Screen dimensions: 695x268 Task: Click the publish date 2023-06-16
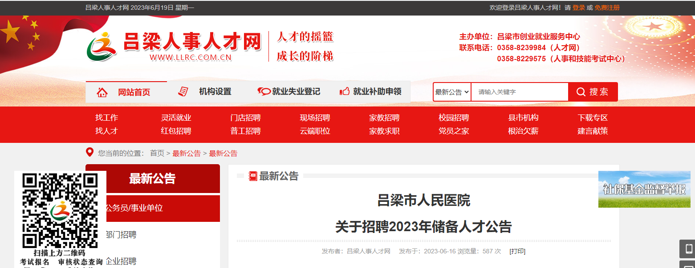(x=439, y=251)
